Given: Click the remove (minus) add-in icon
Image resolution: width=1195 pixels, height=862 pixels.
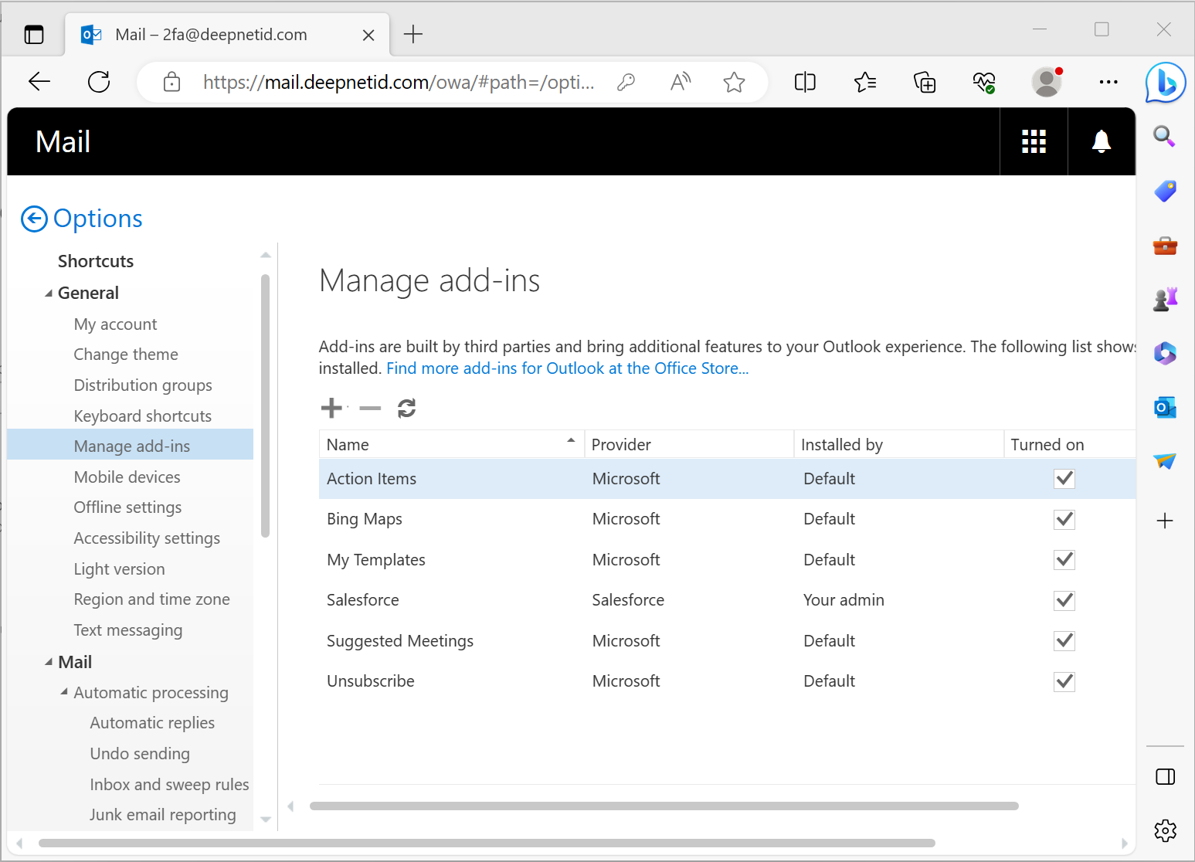Looking at the screenshot, I should (370, 408).
